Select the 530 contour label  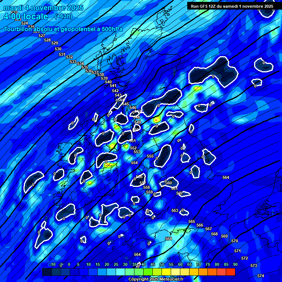pos(58,49)
